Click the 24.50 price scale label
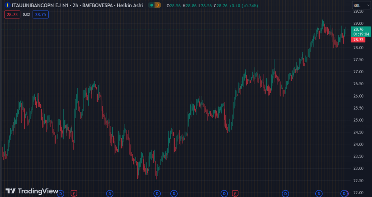This screenshot has width=372, height=197. coord(358,132)
